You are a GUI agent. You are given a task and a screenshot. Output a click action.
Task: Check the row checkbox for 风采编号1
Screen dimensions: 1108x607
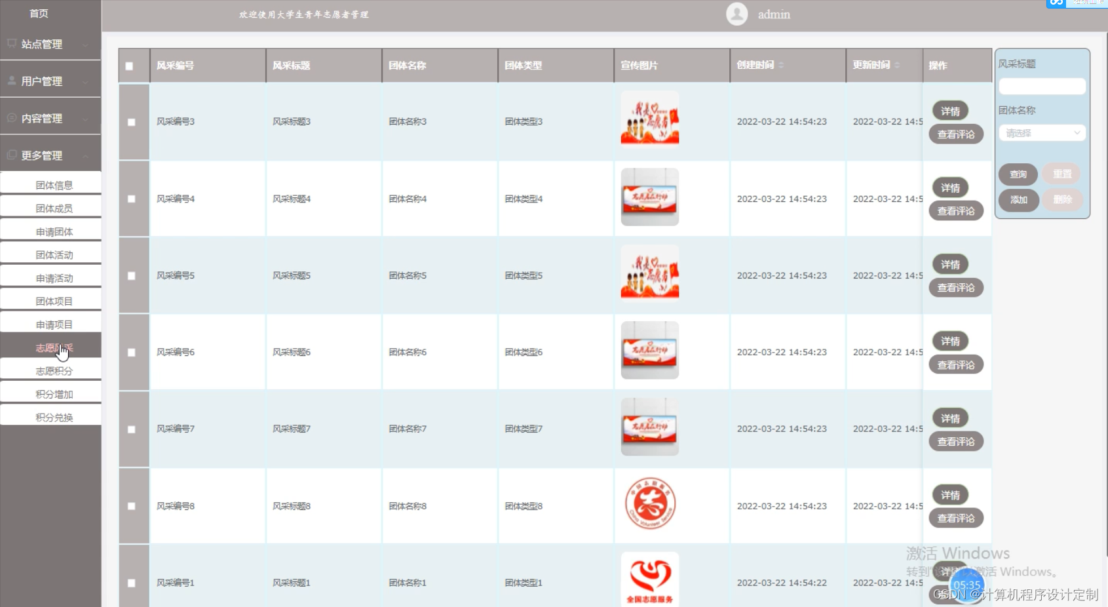tap(132, 583)
